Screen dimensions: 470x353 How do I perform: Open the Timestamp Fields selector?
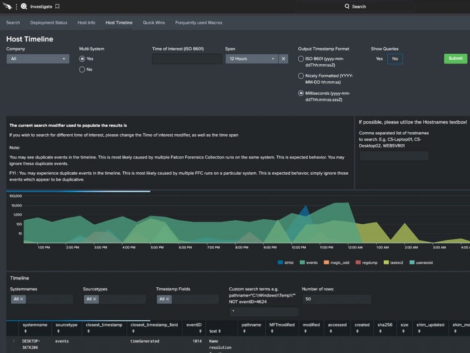click(193, 299)
